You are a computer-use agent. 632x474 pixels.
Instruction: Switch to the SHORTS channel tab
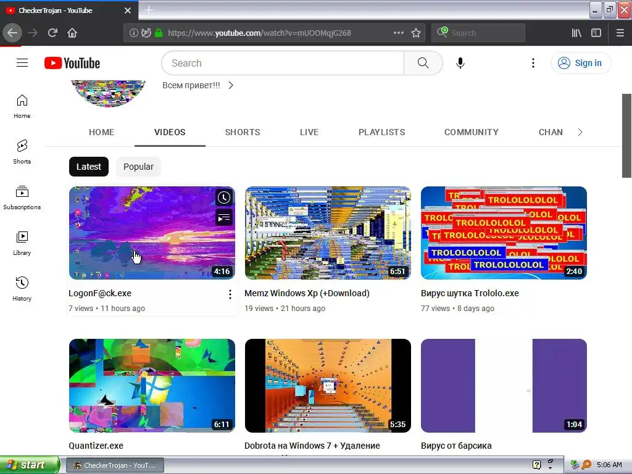tap(242, 132)
